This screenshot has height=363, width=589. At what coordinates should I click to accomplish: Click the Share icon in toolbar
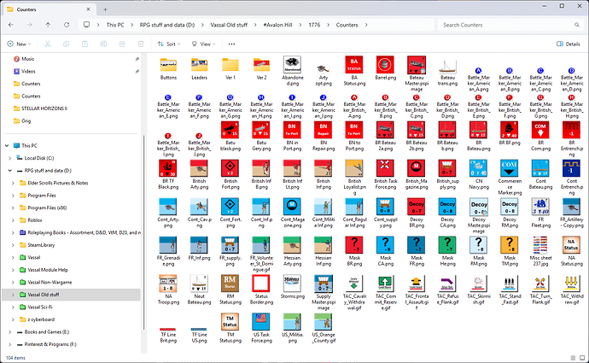(122, 44)
